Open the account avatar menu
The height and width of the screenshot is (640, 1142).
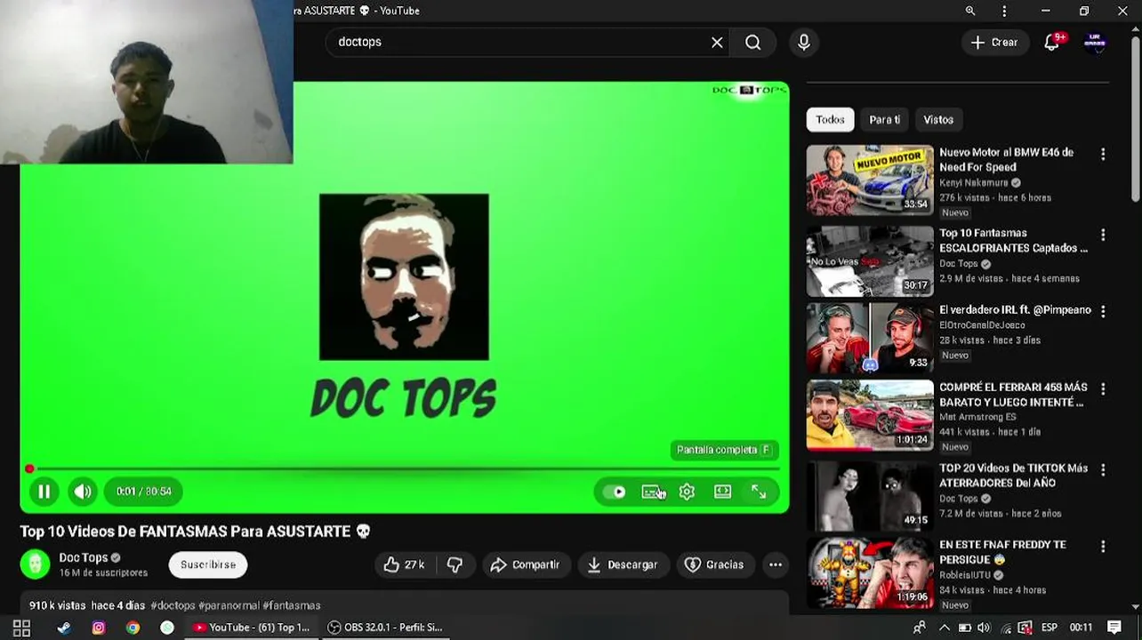pos(1095,42)
